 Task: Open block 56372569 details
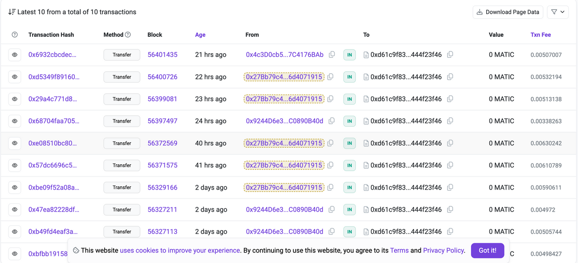pos(162,143)
